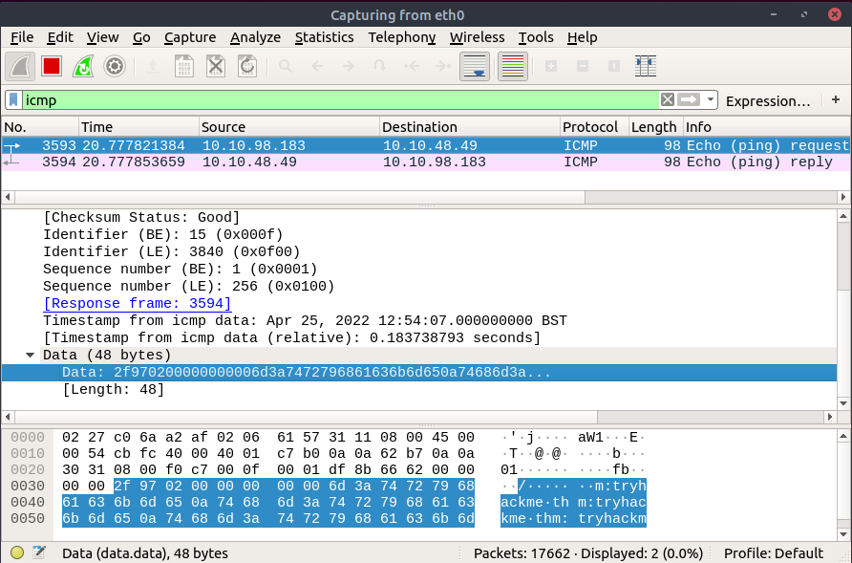The height and width of the screenshot is (563, 852).
Task: Open the Tools menu
Action: coord(536,37)
